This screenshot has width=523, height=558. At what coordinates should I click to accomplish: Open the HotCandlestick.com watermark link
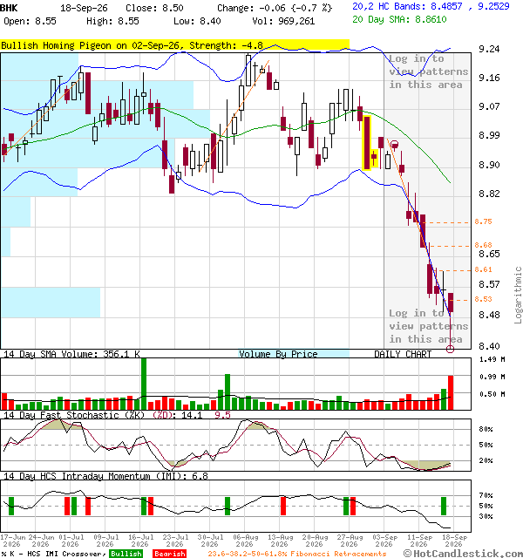pyautogui.click(x=463, y=553)
